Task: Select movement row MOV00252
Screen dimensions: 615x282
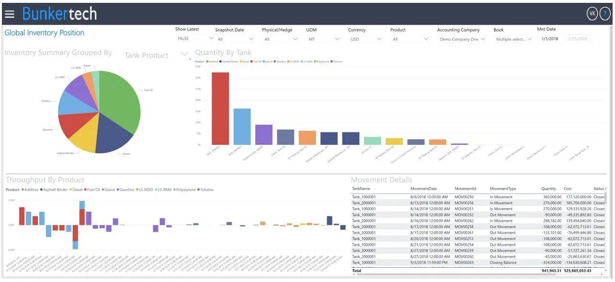Action: tap(478, 215)
